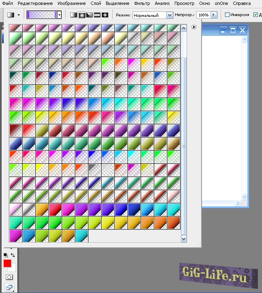
Task: Select the Radial gradient type icon
Action: point(81,15)
